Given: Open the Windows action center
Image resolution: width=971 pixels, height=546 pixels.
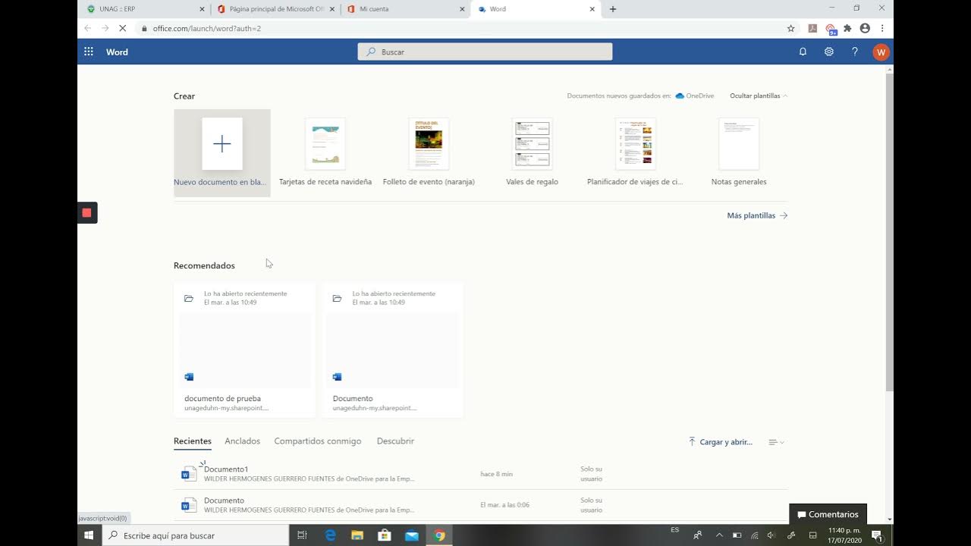Looking at the screenshot, I should pyautogui.click(x=877, y=535).
